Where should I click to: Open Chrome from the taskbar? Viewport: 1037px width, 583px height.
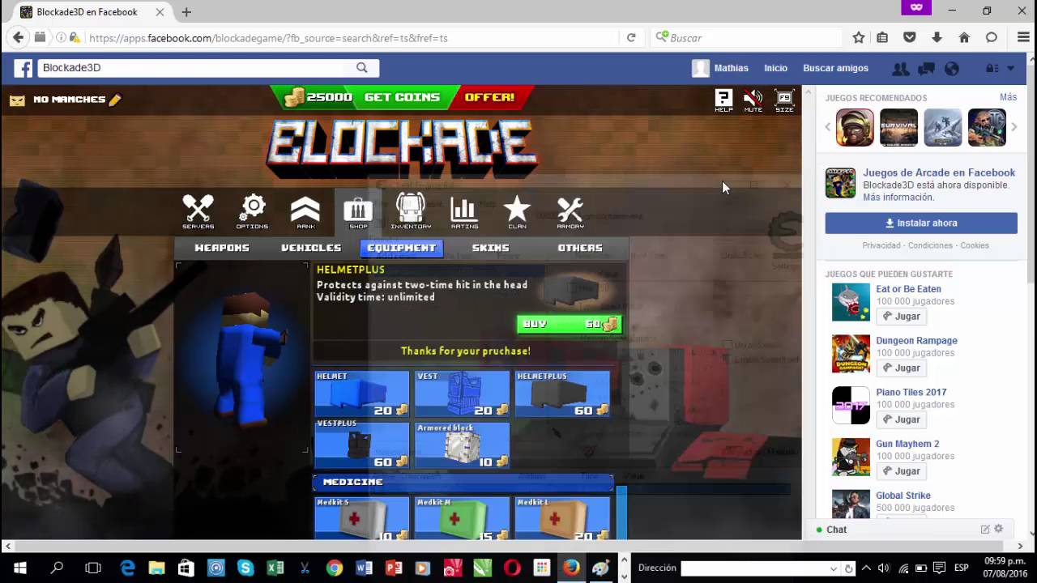[335, 568]
